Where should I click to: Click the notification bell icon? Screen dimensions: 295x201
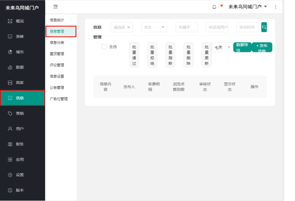[214, 7]
